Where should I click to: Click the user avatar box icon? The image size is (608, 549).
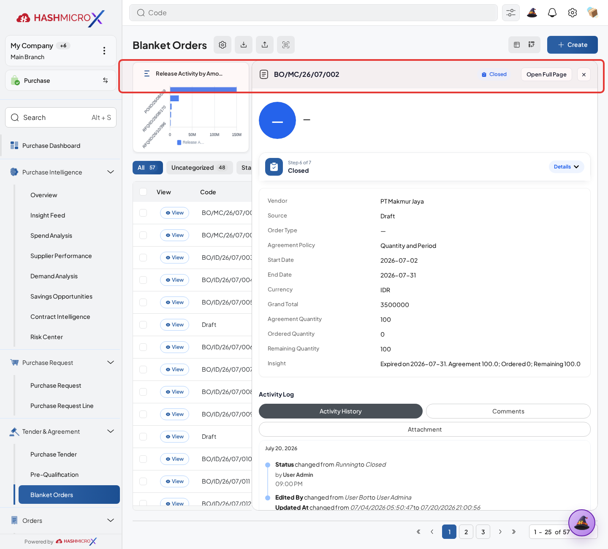592,13
